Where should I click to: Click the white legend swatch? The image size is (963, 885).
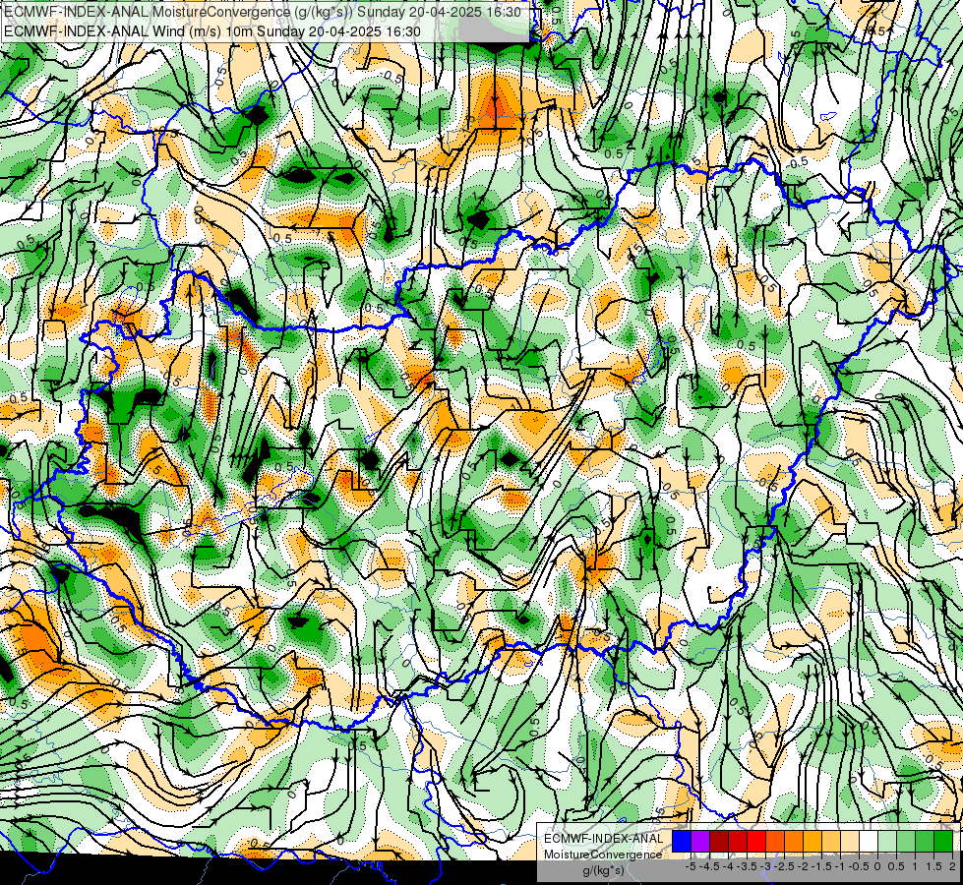click(869, 841)
